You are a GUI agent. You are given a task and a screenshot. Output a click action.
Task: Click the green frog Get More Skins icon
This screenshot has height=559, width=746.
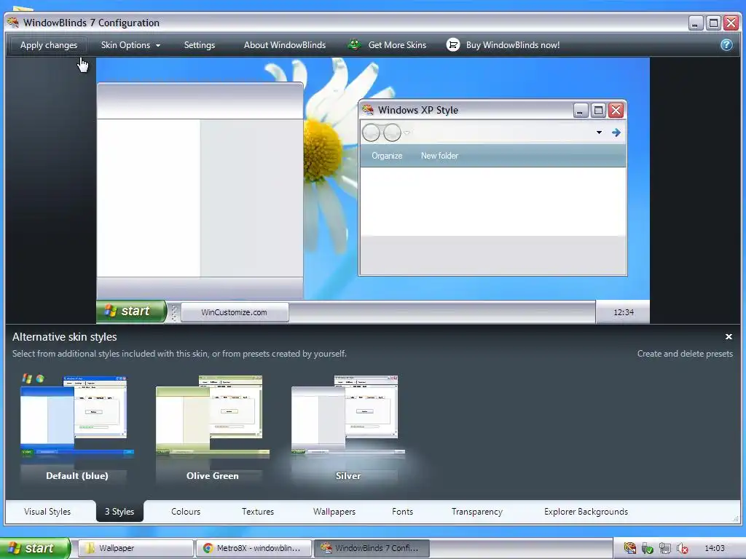pyautogui.click(x=355, y=45)
